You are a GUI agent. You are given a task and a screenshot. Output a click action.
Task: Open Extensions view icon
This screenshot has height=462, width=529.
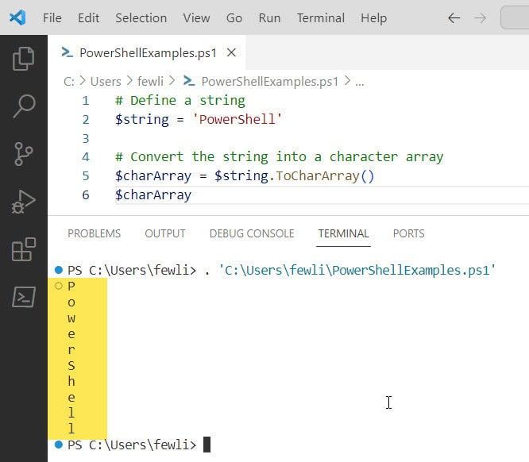[x=24, y=249]
